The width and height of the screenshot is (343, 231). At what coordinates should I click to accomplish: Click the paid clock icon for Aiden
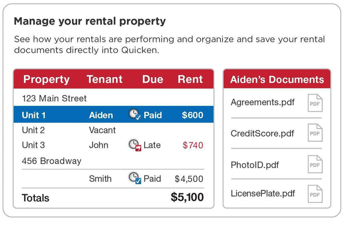point(135,115)
